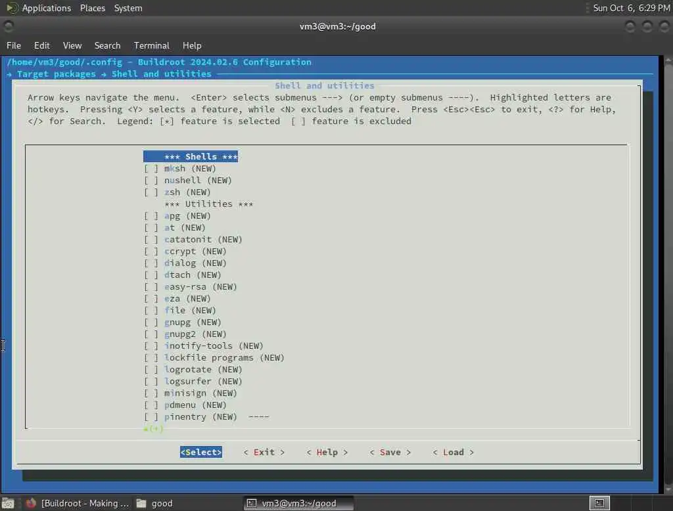This screenshot has height=511, width=673.
Task: Click the terminal vertical scrollbar
Action: [668, 275]
